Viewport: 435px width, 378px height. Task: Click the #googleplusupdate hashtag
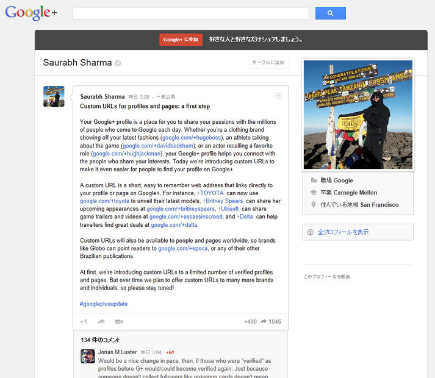(104, 304)
